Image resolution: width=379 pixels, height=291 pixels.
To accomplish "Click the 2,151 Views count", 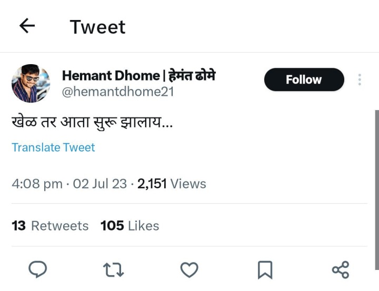I will pos(172,184).
